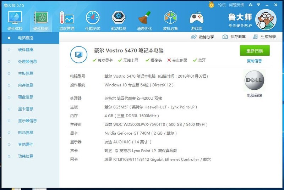Select 硬盘信息 sidebar item
The image size is (284, 190).
30,97
